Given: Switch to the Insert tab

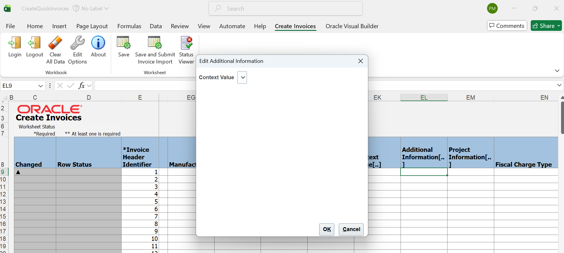Looking at the screenshot, I should click(59, 26).
